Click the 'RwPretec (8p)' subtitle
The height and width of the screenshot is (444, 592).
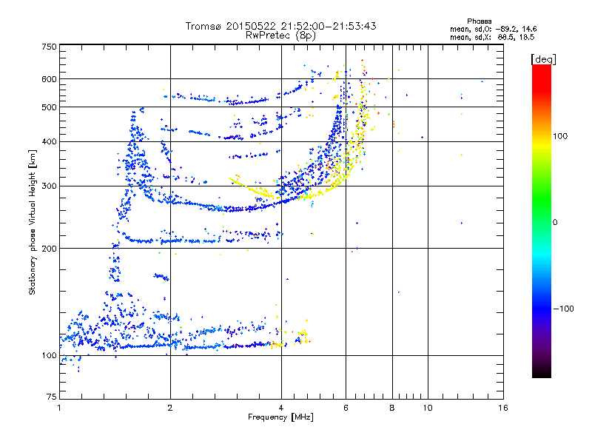280,36
